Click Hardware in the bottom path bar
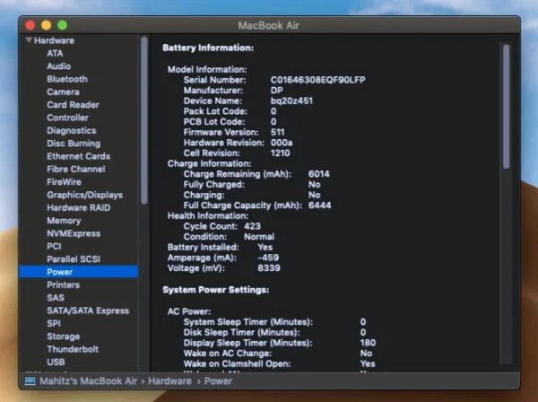The height and width of the screenshot is (402, 538). click(x=169, y=381)
